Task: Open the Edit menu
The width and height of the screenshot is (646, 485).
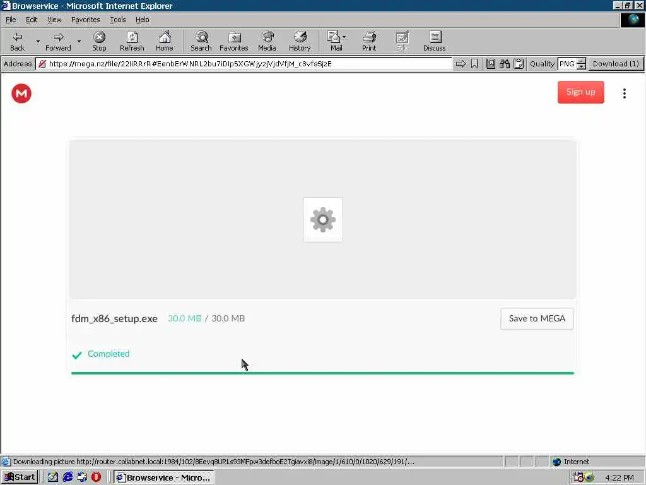Action: (x=32, y=20)
